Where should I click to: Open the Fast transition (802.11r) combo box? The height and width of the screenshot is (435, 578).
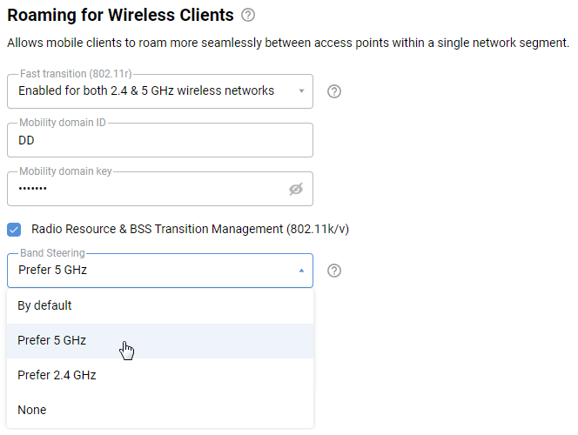(x=146, y=91)
